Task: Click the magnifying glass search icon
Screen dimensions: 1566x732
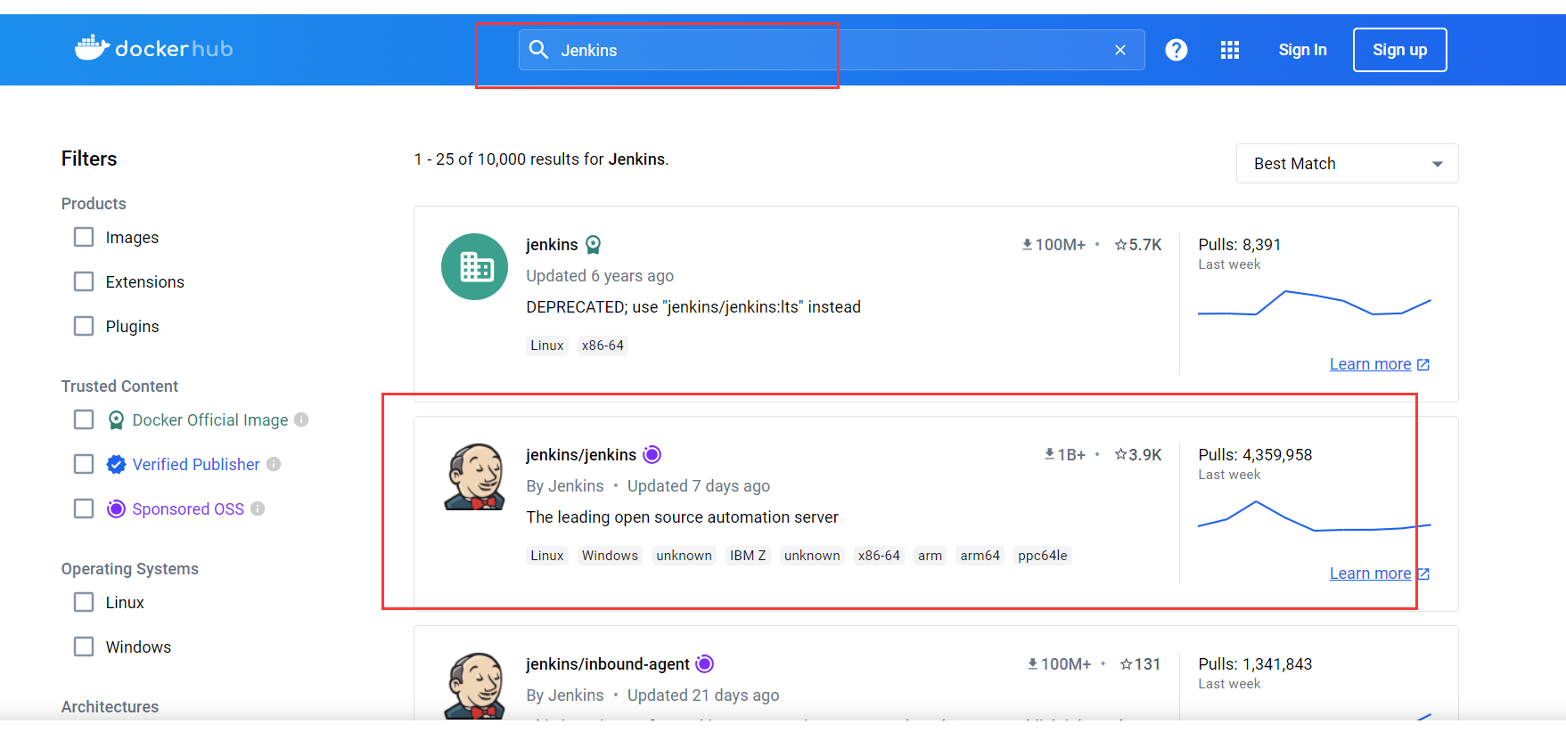Action: coord(538,50)
